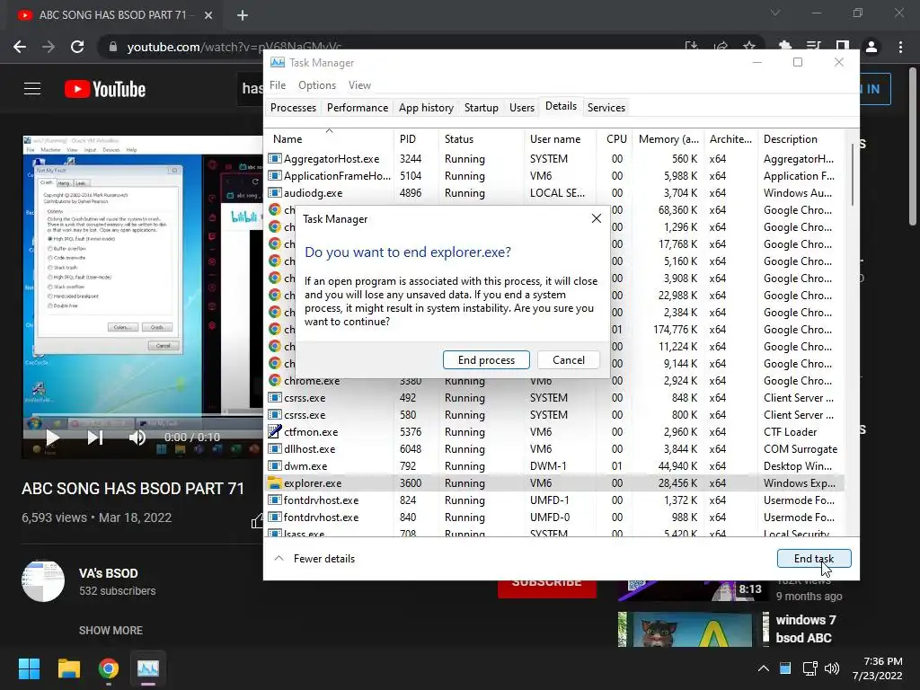Mute the YouTube video volume
This screenshot has height=690, width=920.
[137, 438]
